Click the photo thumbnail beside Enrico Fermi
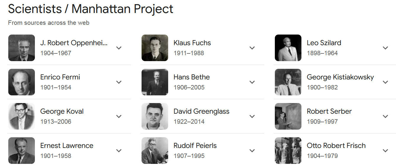 coord(22,82)
